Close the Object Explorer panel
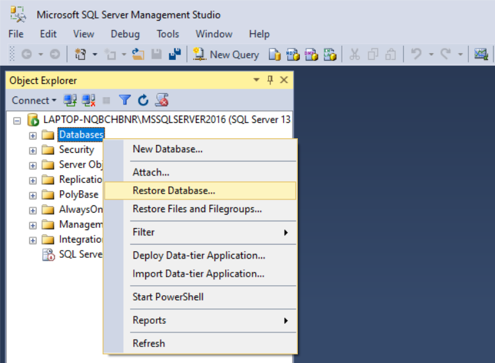This screenshot has height=363, width=495. [x=284, y=80]
